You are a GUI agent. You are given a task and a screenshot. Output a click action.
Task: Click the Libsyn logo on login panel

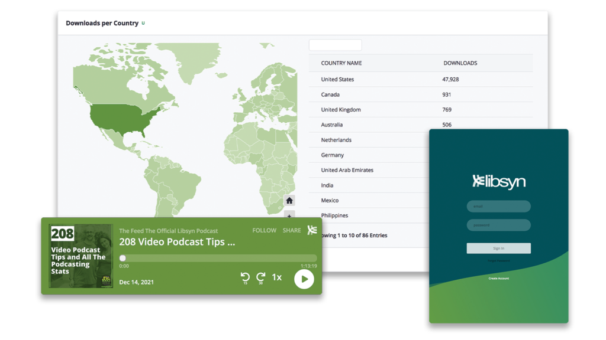coord(498,182)
